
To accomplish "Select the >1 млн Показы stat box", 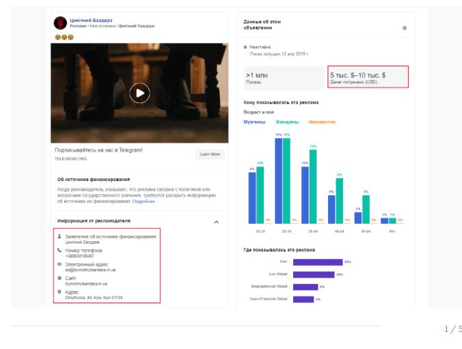I will (x=283, y=77).
